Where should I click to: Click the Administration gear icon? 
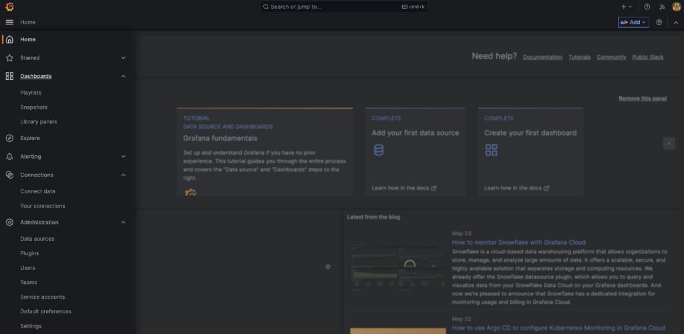click(9, 222)
